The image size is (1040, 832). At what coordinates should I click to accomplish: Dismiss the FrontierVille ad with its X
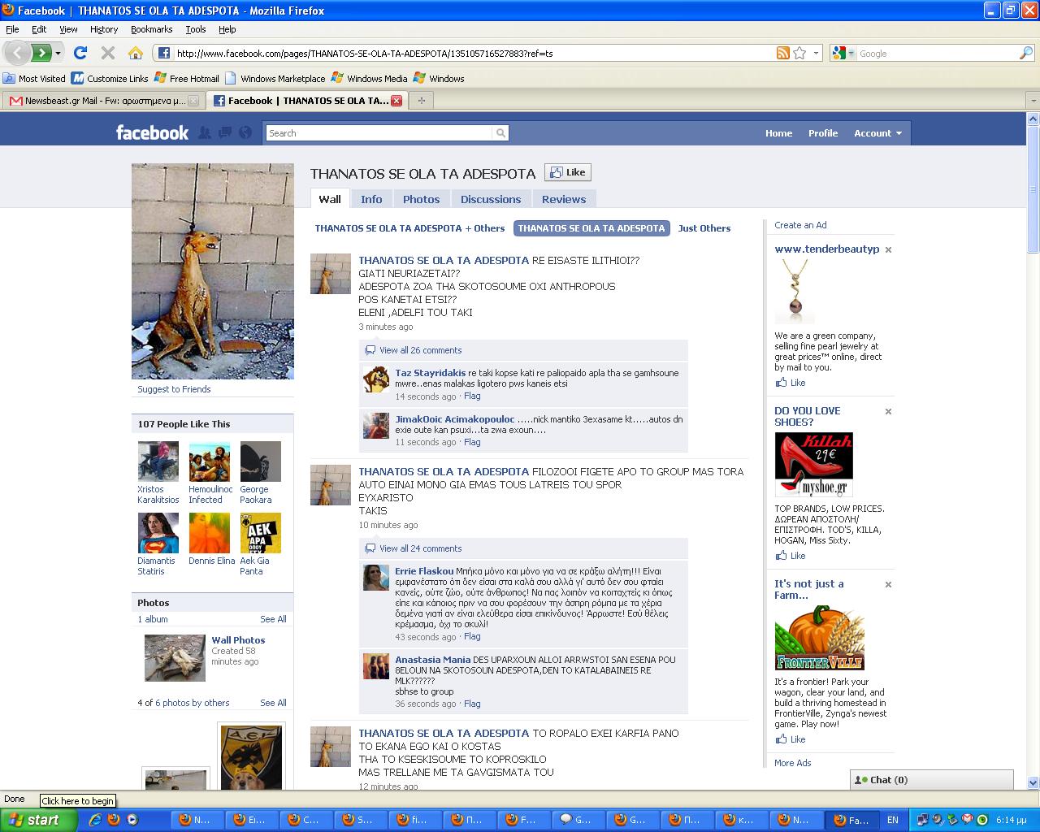(888, 584)
